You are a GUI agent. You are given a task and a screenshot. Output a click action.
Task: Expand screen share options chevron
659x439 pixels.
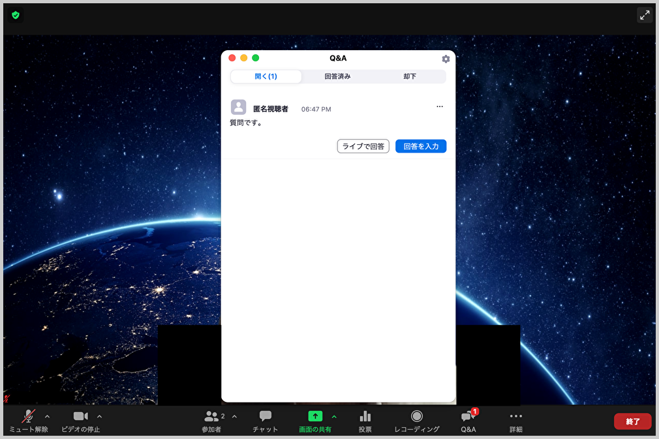click(x=334, y=416)
